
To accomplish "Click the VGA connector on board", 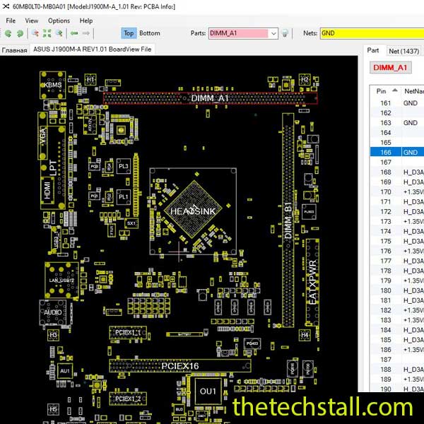I will click(x=42, y=136).
